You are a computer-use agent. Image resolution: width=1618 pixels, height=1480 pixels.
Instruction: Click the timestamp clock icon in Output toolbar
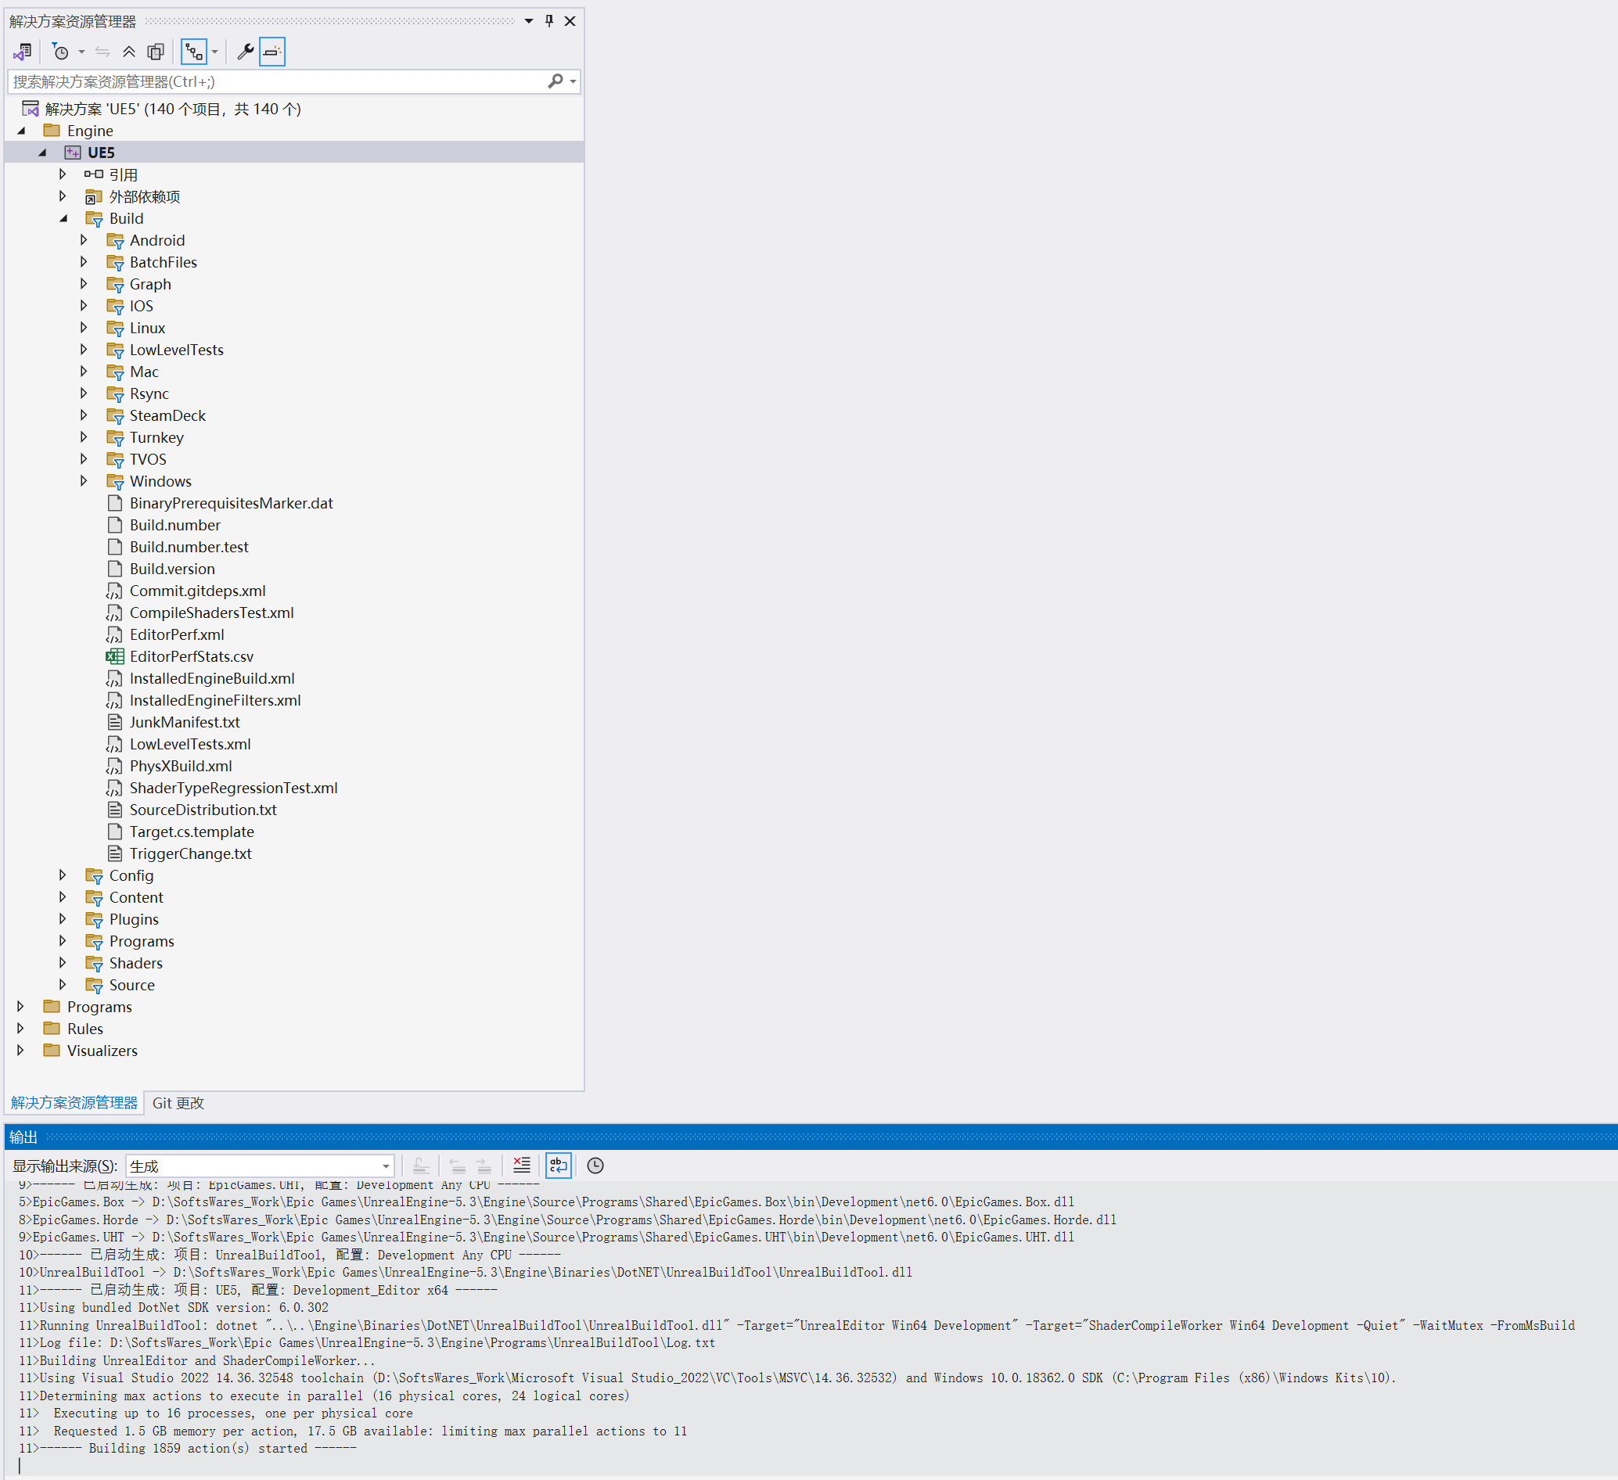pyautogui.click(x=595, y=1166)
